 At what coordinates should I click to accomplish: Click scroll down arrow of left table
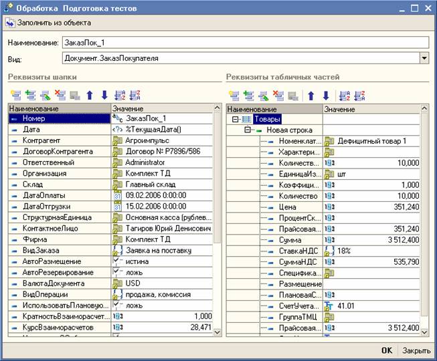[217, 332]
